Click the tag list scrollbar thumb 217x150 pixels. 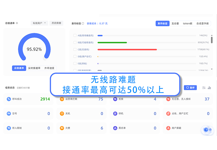(x=212, y=40)
